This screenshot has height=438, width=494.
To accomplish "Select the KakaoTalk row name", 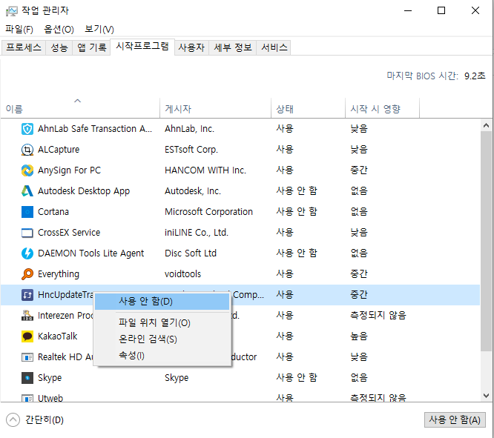I will click(x=57, y=336).
